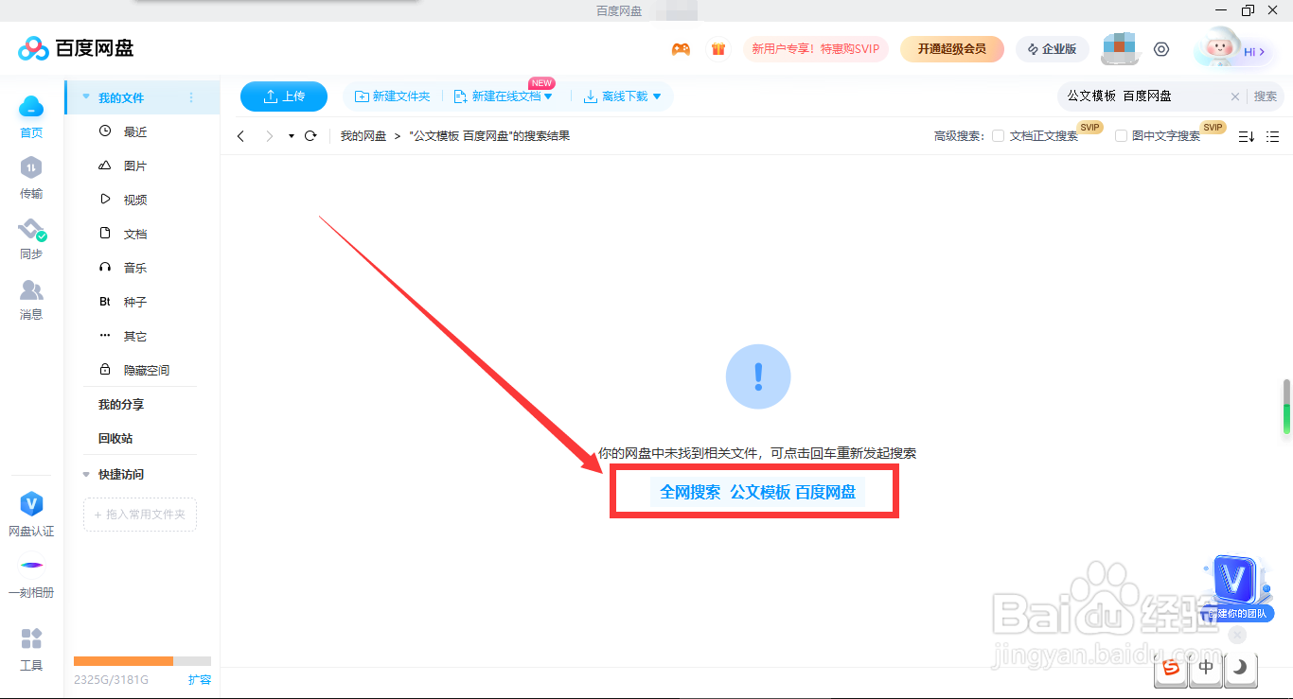Click the 百度网盘 logo
This screenshot has height=699, width=1293.
coord(76,48)
